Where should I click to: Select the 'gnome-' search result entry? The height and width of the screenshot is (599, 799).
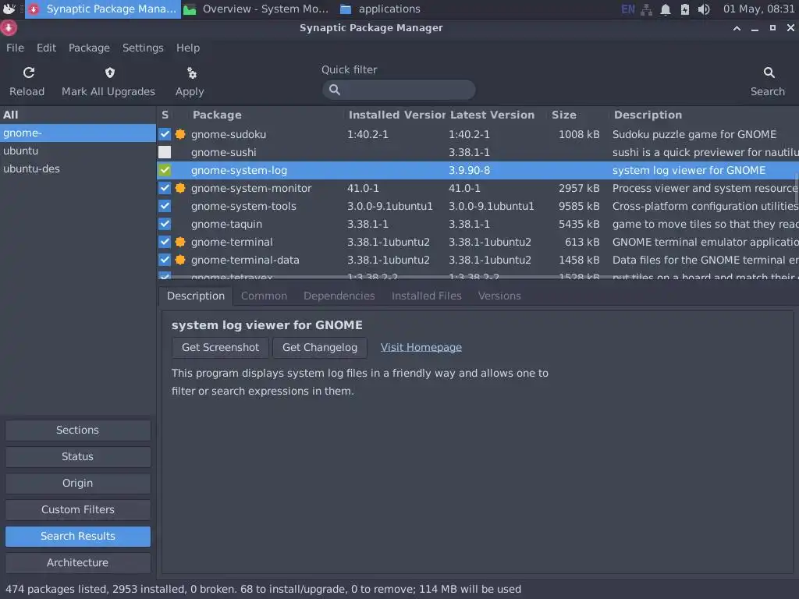tap(78, 133)
